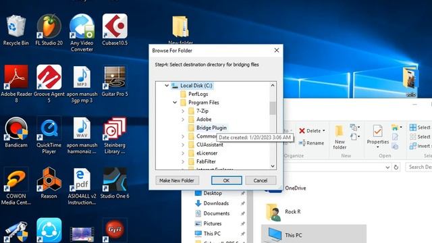Viewport: 432px width, 243px height.
Task: Click Select all icon in Explorer ribbon
Action: (412, 128)
